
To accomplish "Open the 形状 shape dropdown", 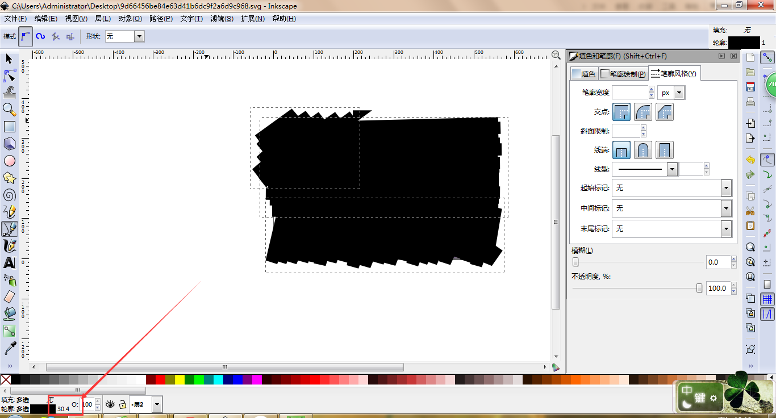I will point(139,36).
